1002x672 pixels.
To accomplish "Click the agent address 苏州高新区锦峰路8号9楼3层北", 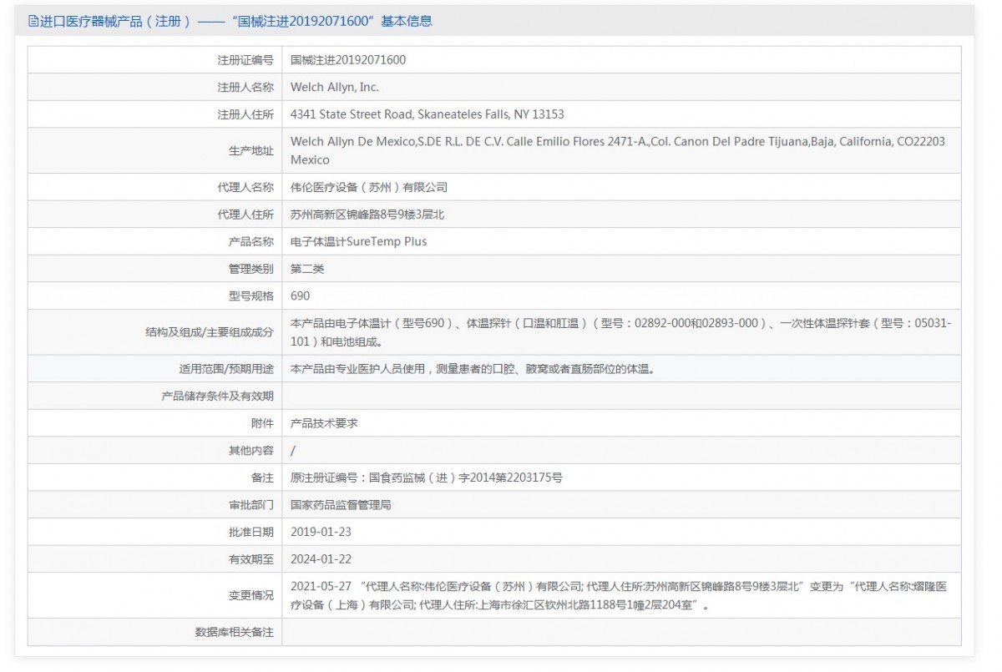I will click(x=367, y=215).
